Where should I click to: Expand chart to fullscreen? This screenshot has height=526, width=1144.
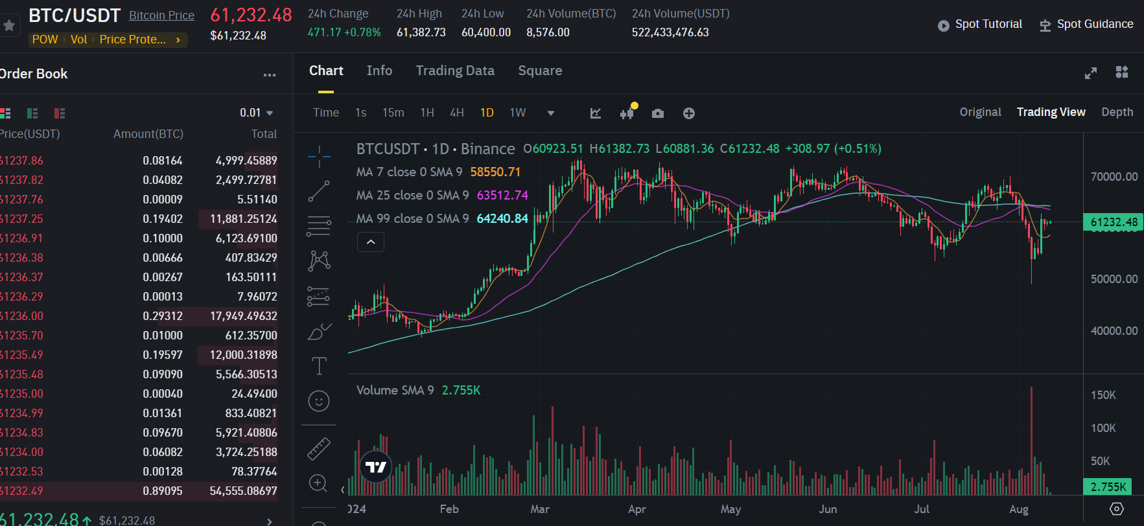click(x=1091, y=73)
